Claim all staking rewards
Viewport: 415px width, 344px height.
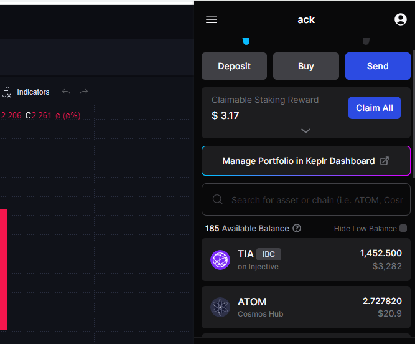pos(374,108)
